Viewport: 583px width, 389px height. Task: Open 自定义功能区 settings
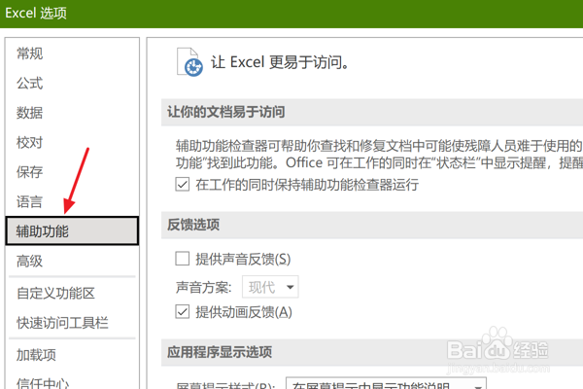point(55,294)
